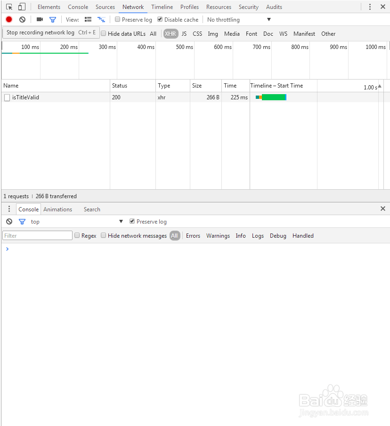Image resolution: width=390 pixels, height=426 pixels.
Task: Go to Resources tab
Action: point(219,7)
